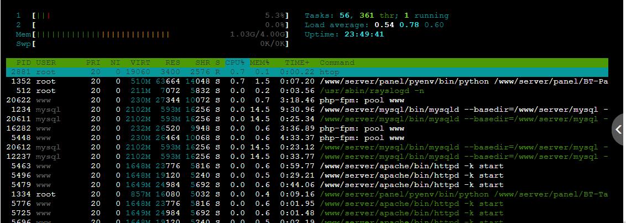626x223 pixels.
Task: Select httpd process with PID 5496
Action: pyautogui.click(x=307, y=175)
